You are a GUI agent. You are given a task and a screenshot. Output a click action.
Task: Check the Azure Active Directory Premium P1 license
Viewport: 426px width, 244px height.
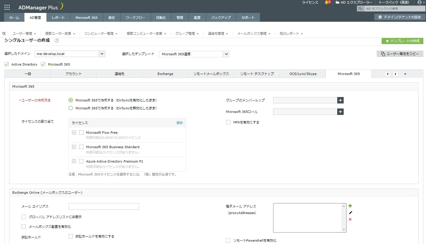[x=81, y=161]
